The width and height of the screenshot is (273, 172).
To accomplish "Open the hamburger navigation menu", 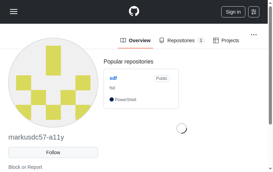I will point(14,12).
